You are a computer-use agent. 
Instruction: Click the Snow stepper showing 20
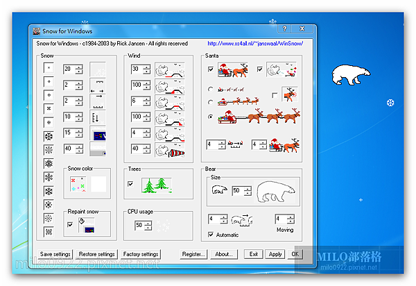pyautogui.click(x=73, y=69)
